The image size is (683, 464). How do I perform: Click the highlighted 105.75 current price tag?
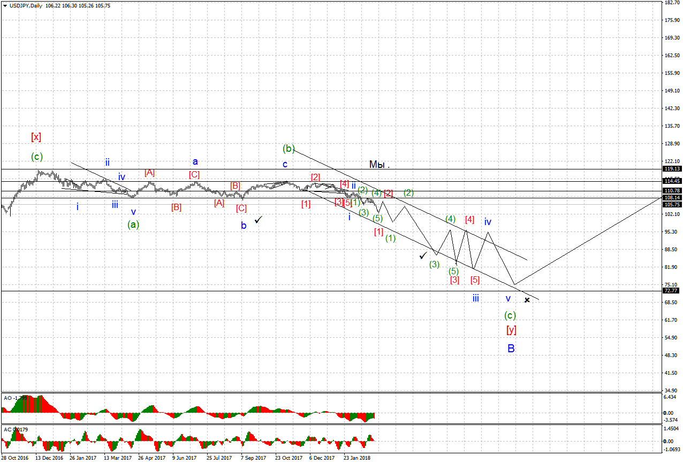[671, 204]
